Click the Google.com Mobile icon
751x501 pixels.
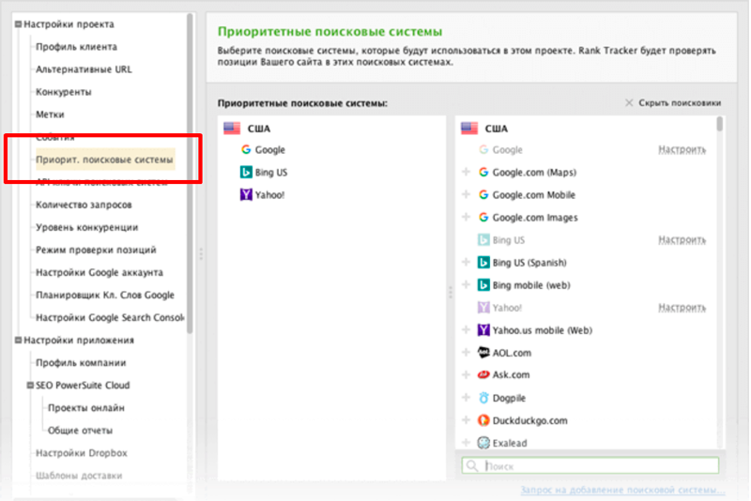483,195
